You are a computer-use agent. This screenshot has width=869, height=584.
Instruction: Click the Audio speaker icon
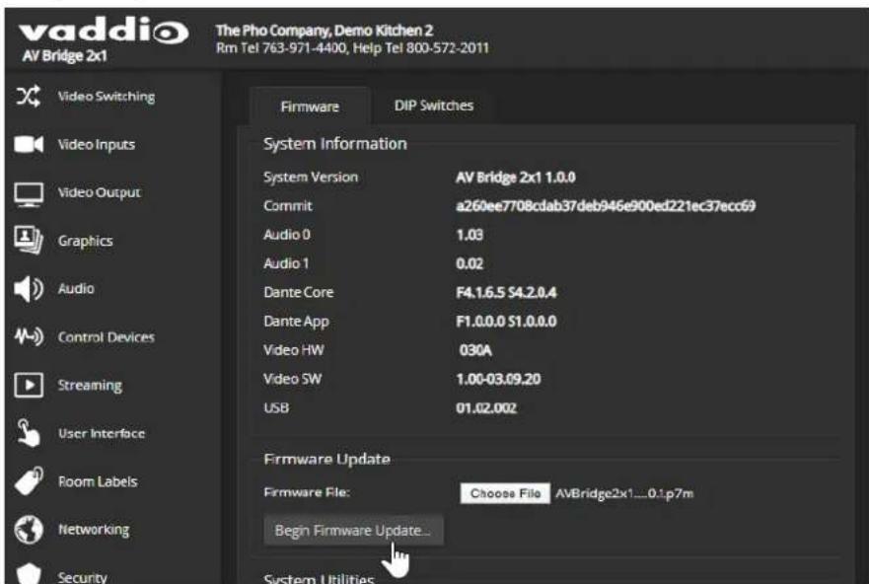(29, 289)
